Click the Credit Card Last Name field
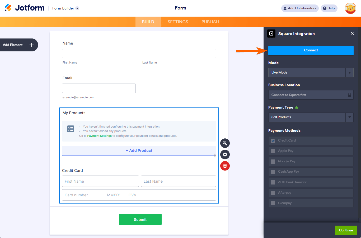This screenshot has width=361, height=238. [179, 181]
